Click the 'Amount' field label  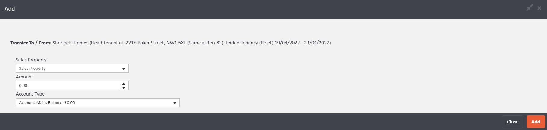click(x=24, y=77)
